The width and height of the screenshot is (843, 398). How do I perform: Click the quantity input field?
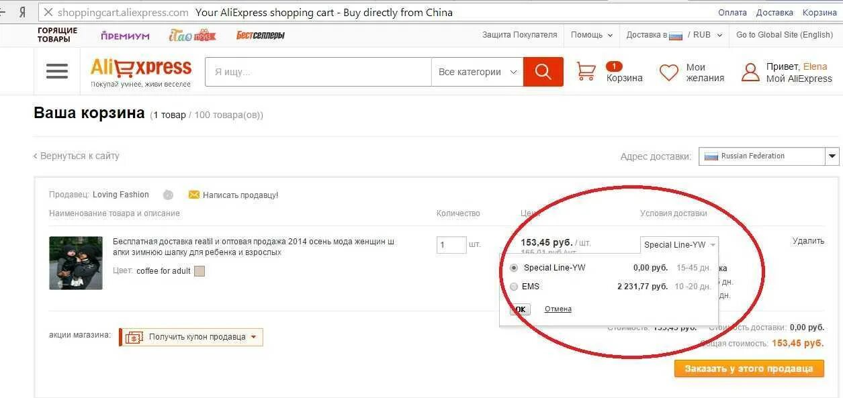(451, 244)
